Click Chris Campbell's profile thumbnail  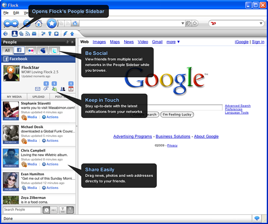[x=11, y=158]
